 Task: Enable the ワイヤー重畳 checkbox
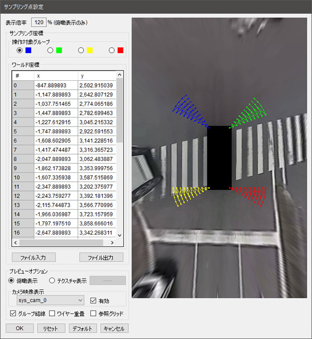pos(52,313)
